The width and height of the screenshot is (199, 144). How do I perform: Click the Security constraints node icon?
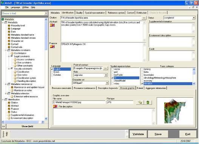click(x=12, y=69)
